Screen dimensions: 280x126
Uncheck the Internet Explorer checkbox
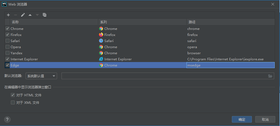8,59
